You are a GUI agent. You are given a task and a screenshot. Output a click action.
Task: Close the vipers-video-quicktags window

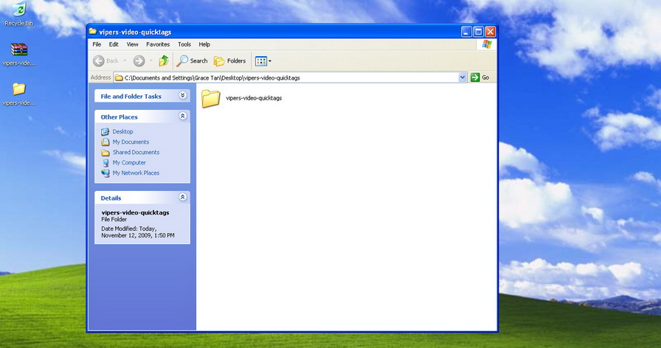(491, 32)
